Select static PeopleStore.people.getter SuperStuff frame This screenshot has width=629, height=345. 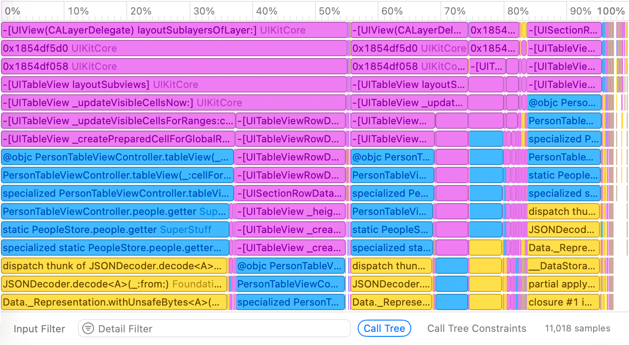point(115,230)
